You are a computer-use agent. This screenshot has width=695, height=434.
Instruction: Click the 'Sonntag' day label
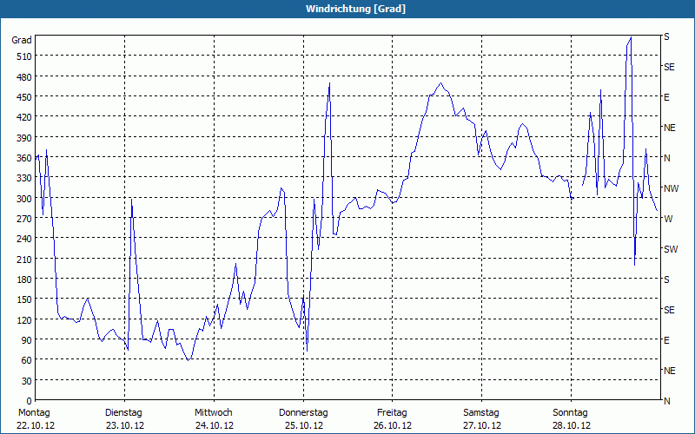click(571, 413)
